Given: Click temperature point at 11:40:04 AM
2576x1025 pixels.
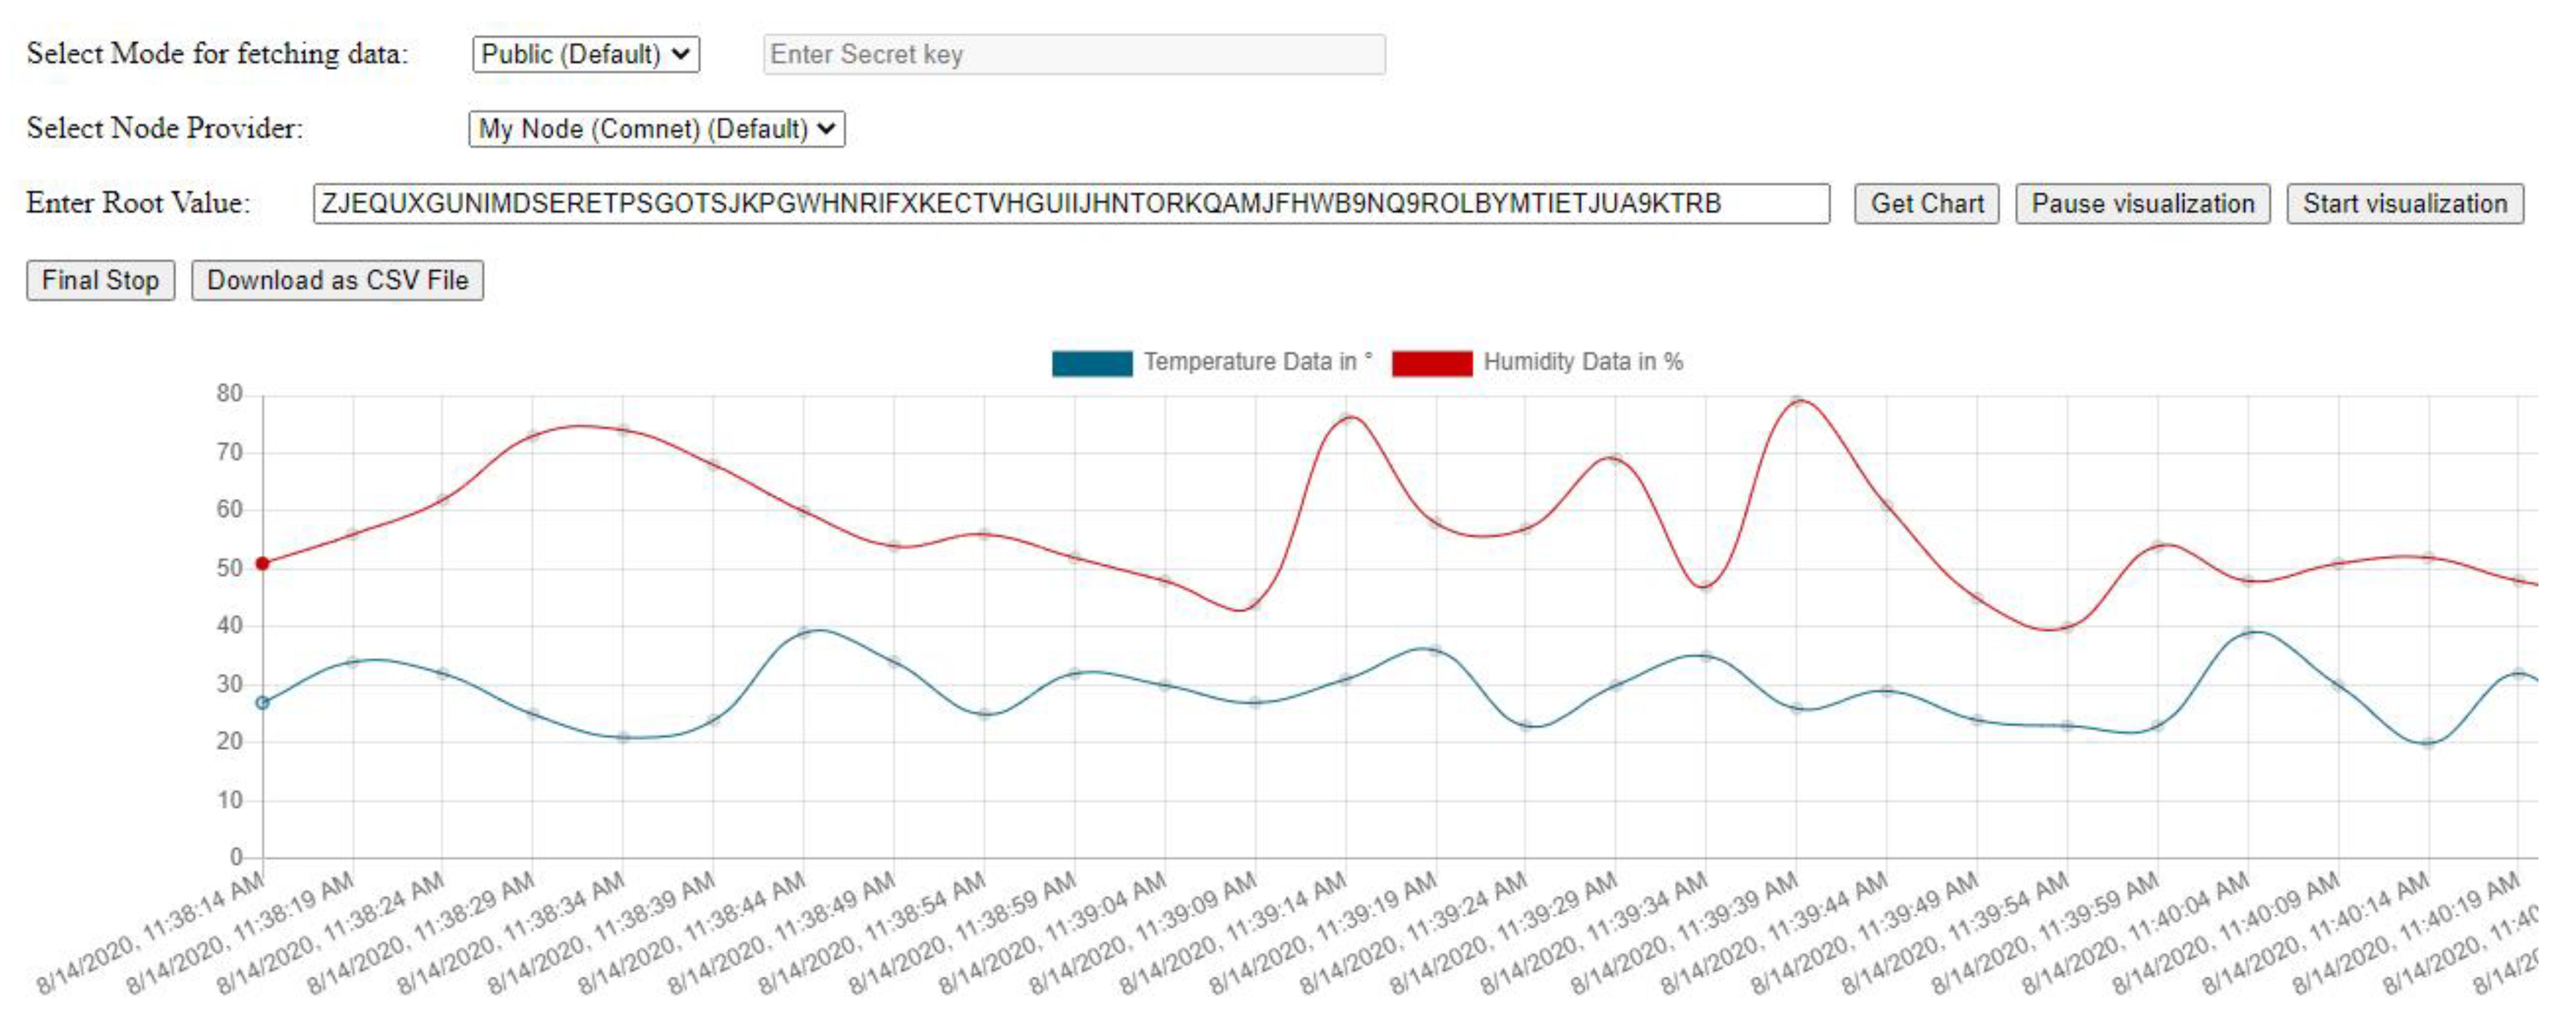Looking at the screenshot, I should click(2247, 633).
